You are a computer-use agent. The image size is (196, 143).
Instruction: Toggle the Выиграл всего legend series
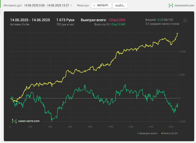click(147, 133)
